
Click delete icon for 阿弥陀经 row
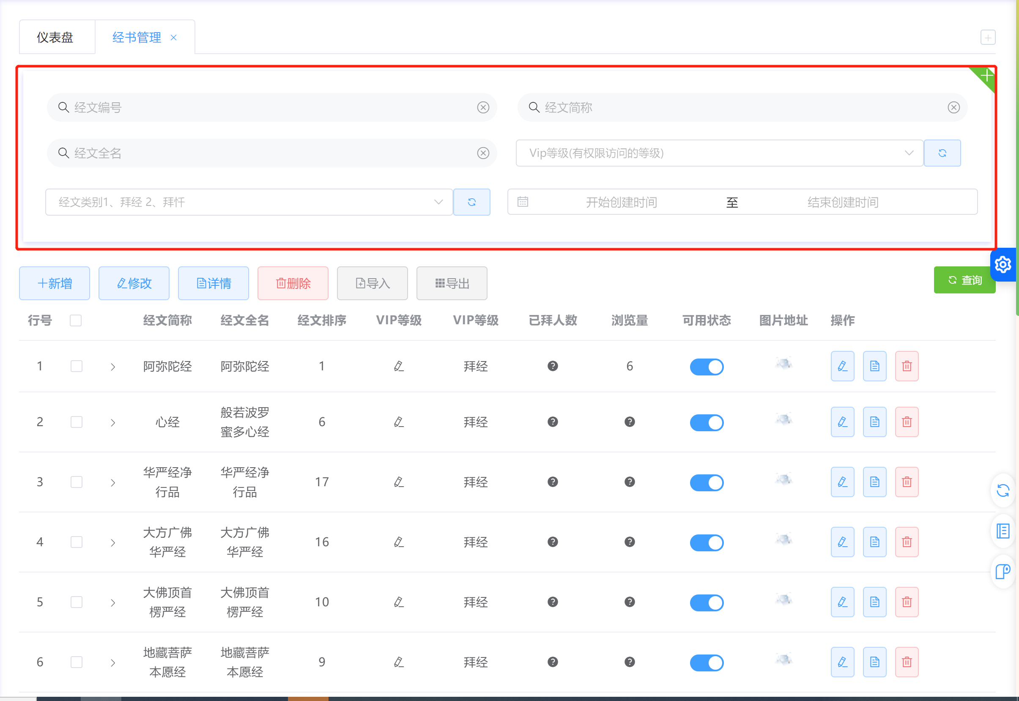pos(906,366)
